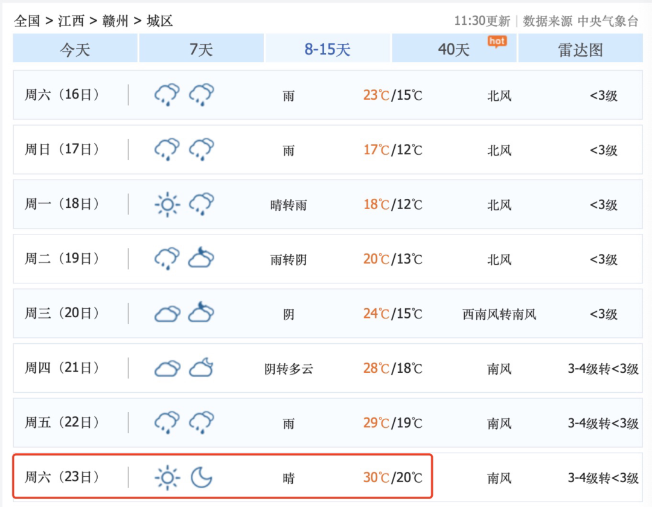Click night rain icon for 周五 22日
The height and width of the screenshot is (507, 652).
(x=201, y=422)
